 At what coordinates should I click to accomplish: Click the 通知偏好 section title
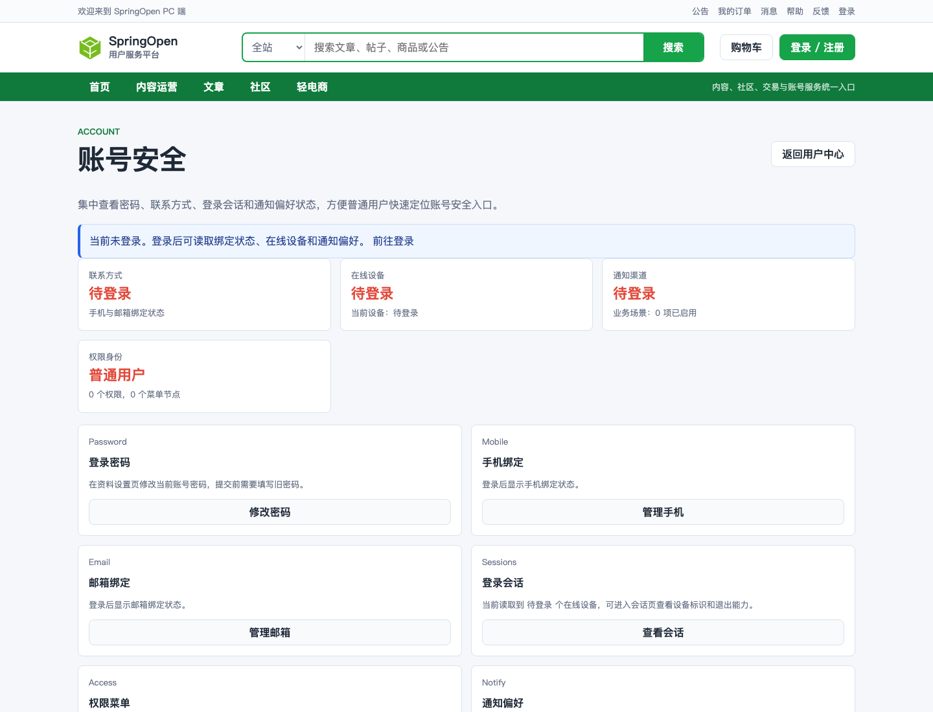click(x=503, y=703)
